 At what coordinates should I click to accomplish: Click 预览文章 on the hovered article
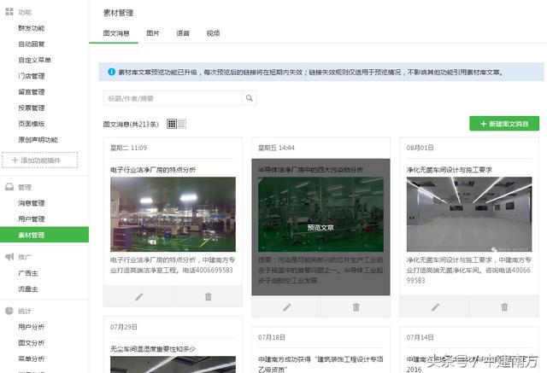click(x=321, y=227)
